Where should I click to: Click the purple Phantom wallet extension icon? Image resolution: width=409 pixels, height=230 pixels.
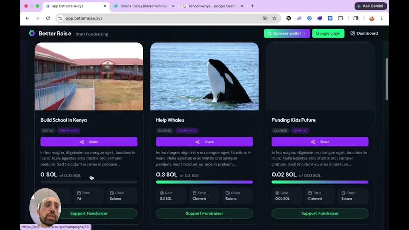[299, 18]
